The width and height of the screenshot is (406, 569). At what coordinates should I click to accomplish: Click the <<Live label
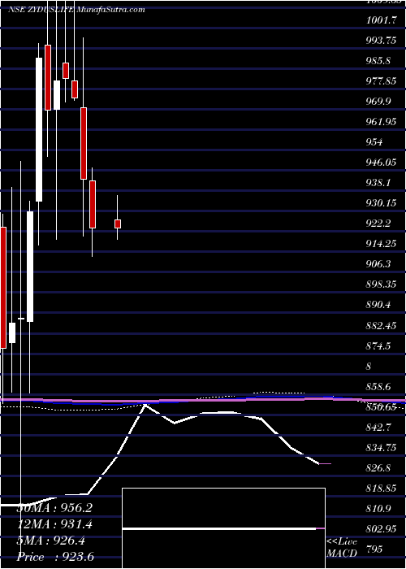pyautogui.click(x=343, y=542)
